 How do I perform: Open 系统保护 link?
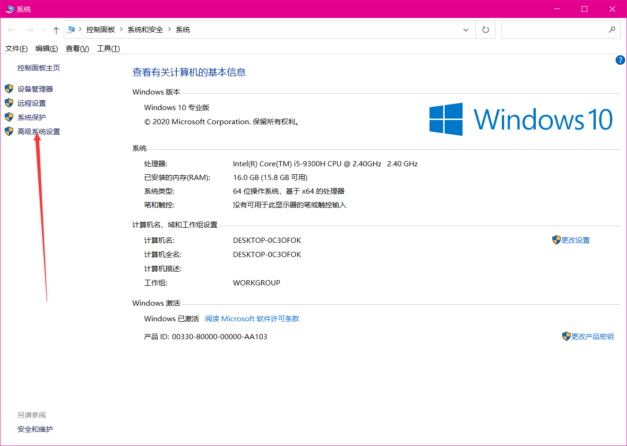pyautogui.click(x=32, y=117)
